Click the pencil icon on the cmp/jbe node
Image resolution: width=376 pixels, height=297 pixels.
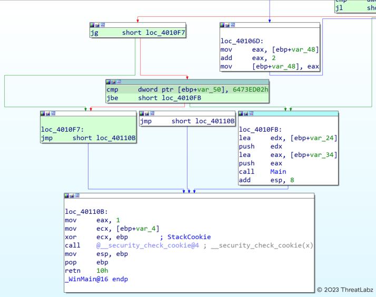tap(113, 82)
